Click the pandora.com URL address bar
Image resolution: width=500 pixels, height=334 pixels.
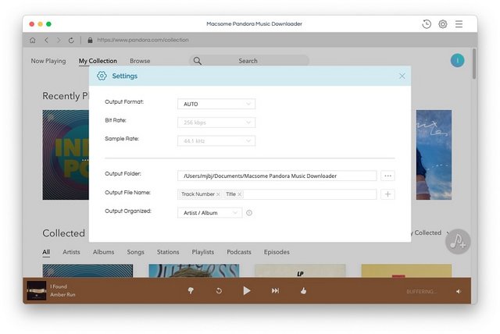(x=143, y=40)
